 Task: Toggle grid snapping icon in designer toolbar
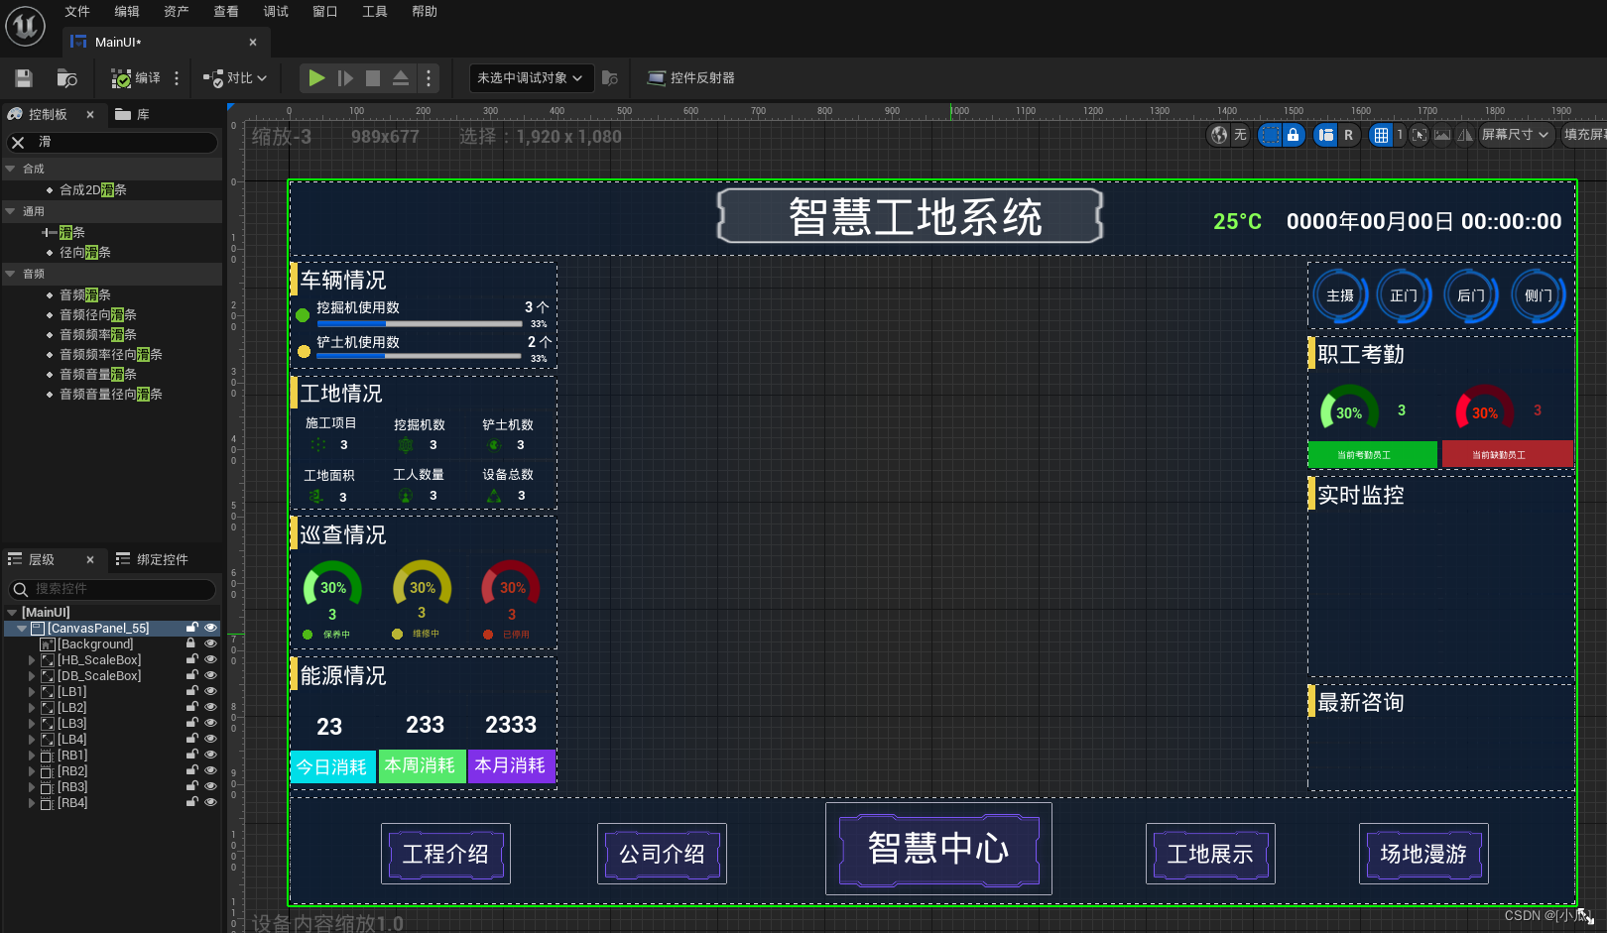(x=1381, y=135)
